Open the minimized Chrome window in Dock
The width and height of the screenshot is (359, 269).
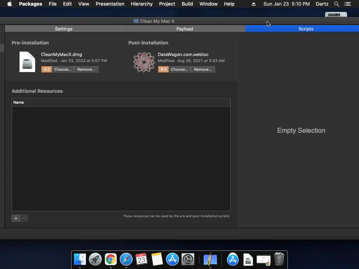pos(264,260)
